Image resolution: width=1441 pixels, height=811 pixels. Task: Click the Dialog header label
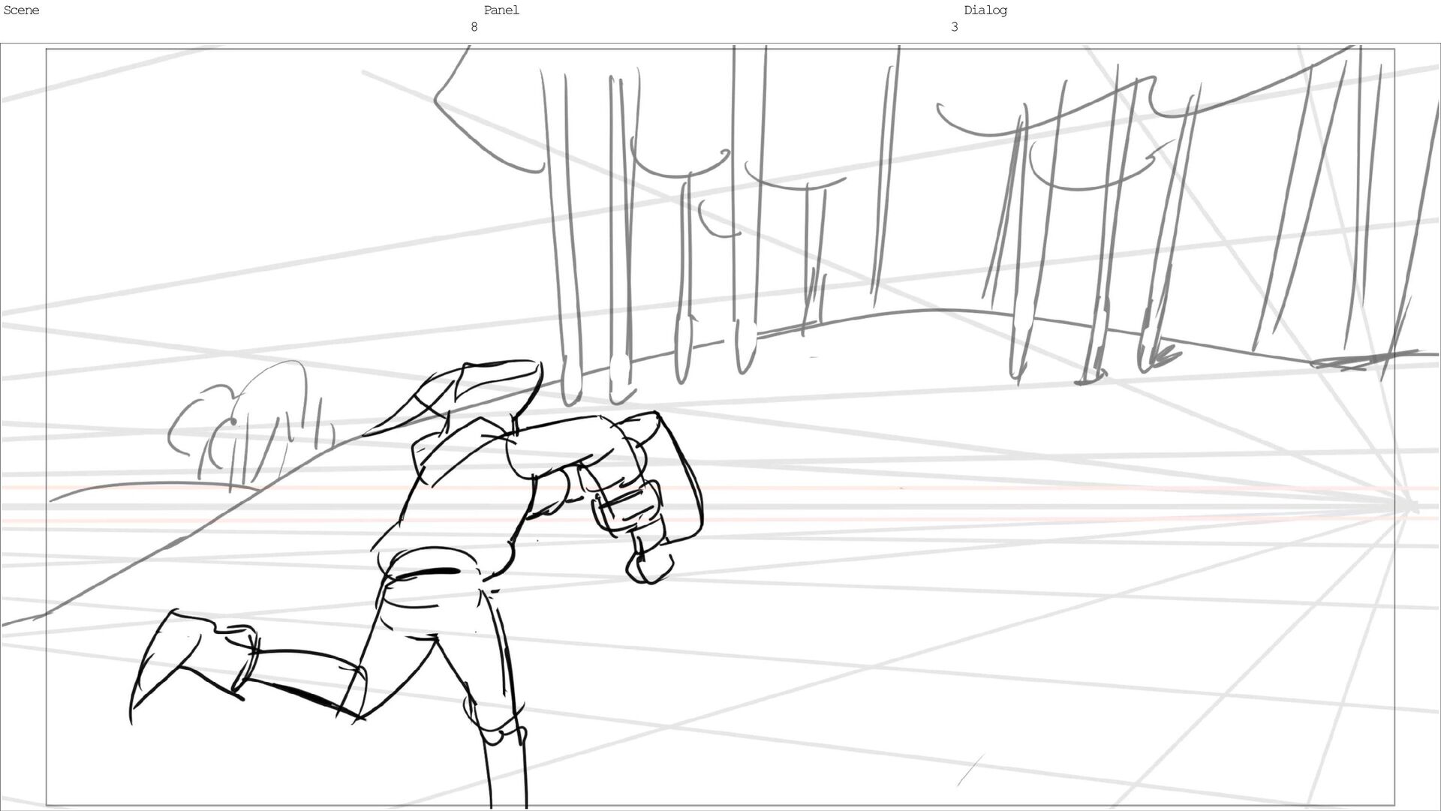click(985, 11)
